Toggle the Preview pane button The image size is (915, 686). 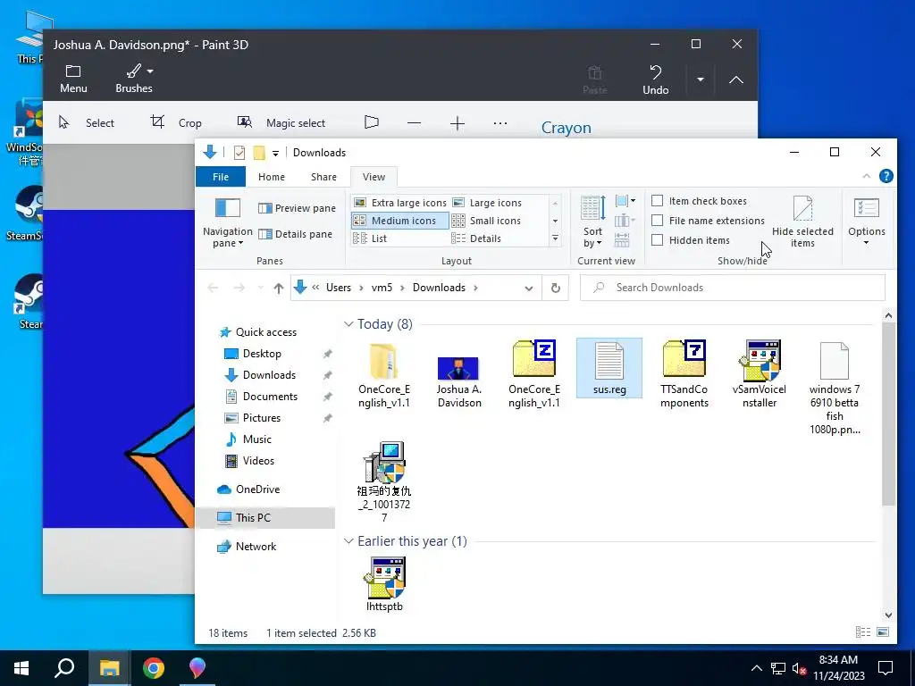297,208
